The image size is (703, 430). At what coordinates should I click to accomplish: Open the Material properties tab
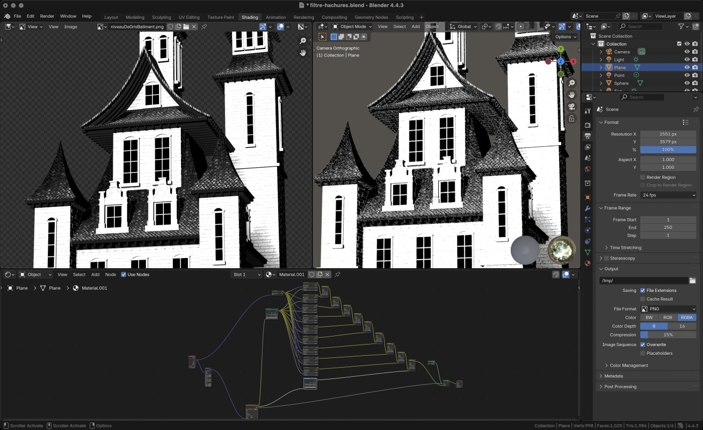pyautogui.click(x=588, y=263)
